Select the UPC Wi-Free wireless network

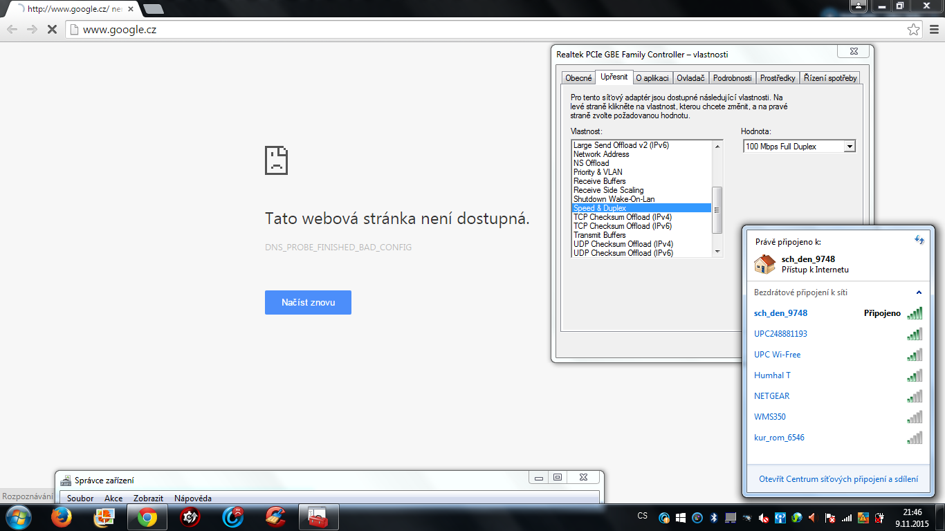pos(838,355)
